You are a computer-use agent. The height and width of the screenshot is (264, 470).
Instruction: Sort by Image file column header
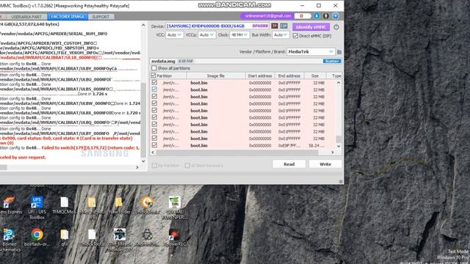(216, 76)
